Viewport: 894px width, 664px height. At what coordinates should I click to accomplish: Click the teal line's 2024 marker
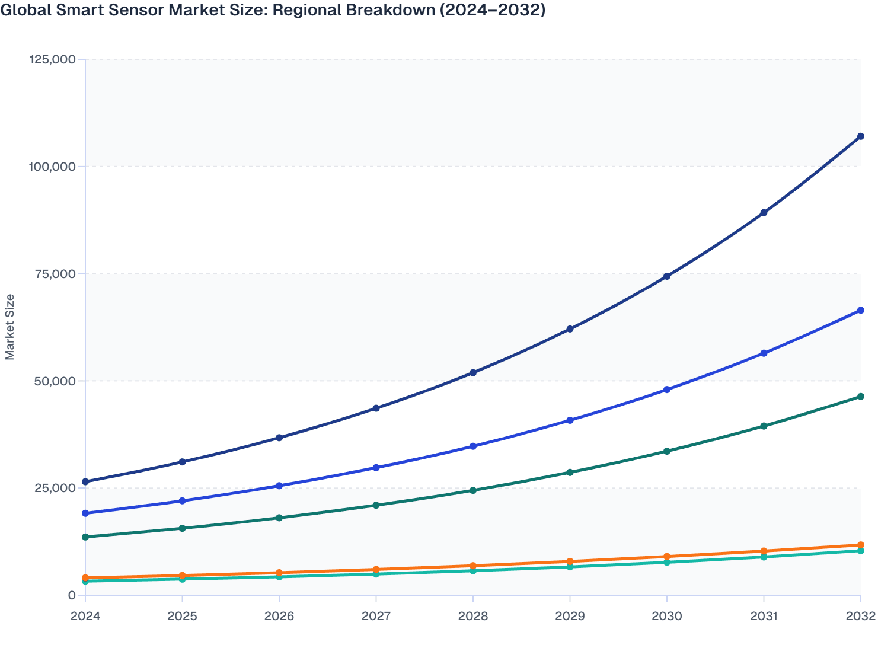[x=86, y=582]
